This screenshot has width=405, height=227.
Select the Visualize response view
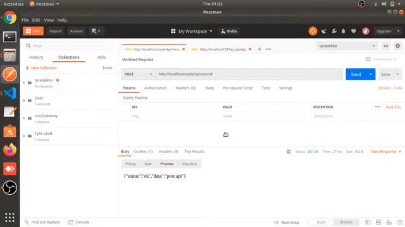(x=189, y=164)
